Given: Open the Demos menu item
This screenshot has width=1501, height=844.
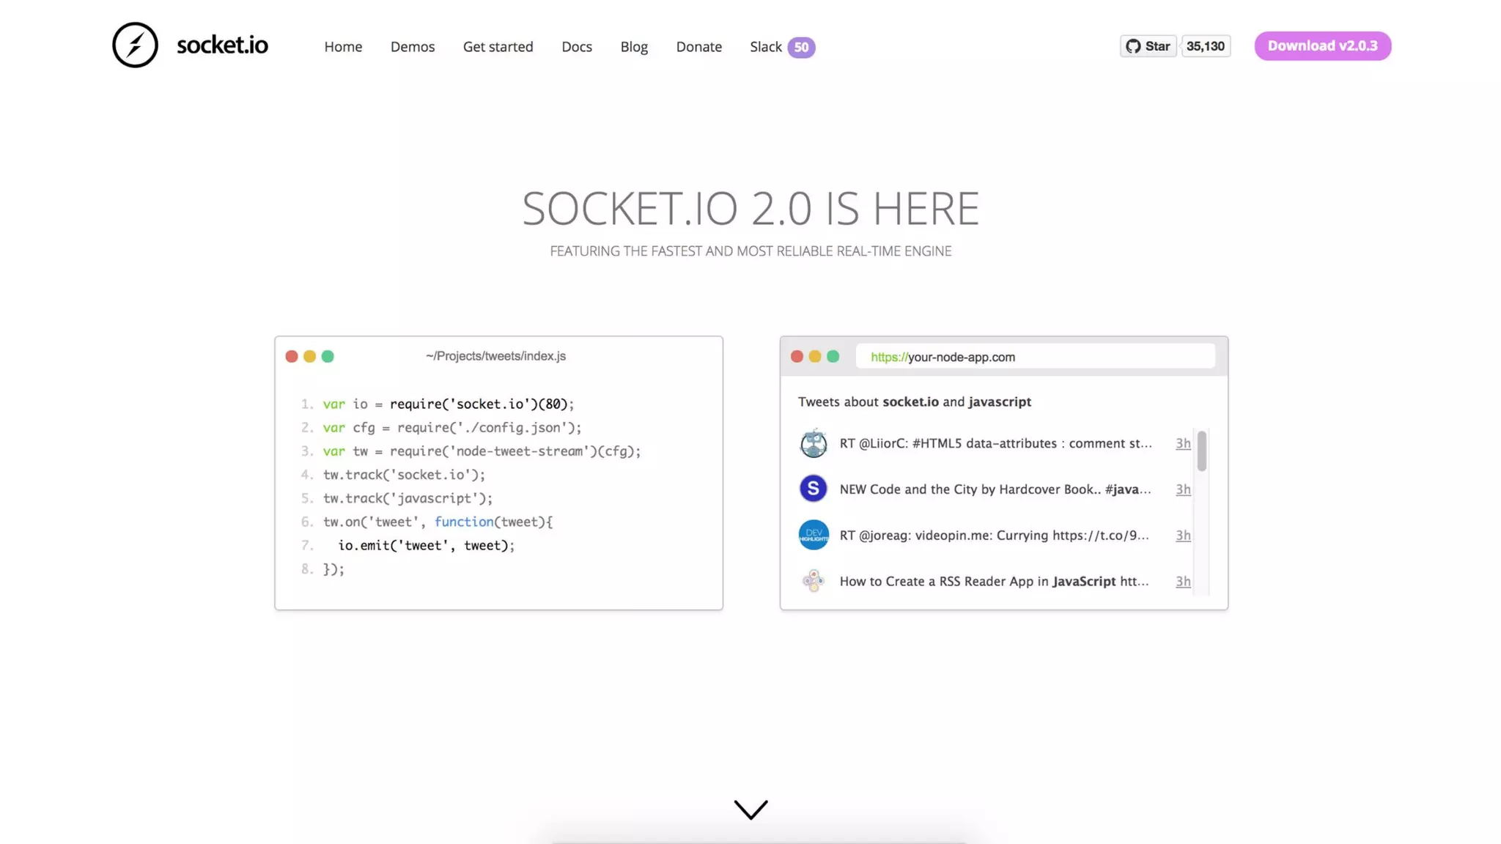Looking at the screenshot, I should (412, 47).
